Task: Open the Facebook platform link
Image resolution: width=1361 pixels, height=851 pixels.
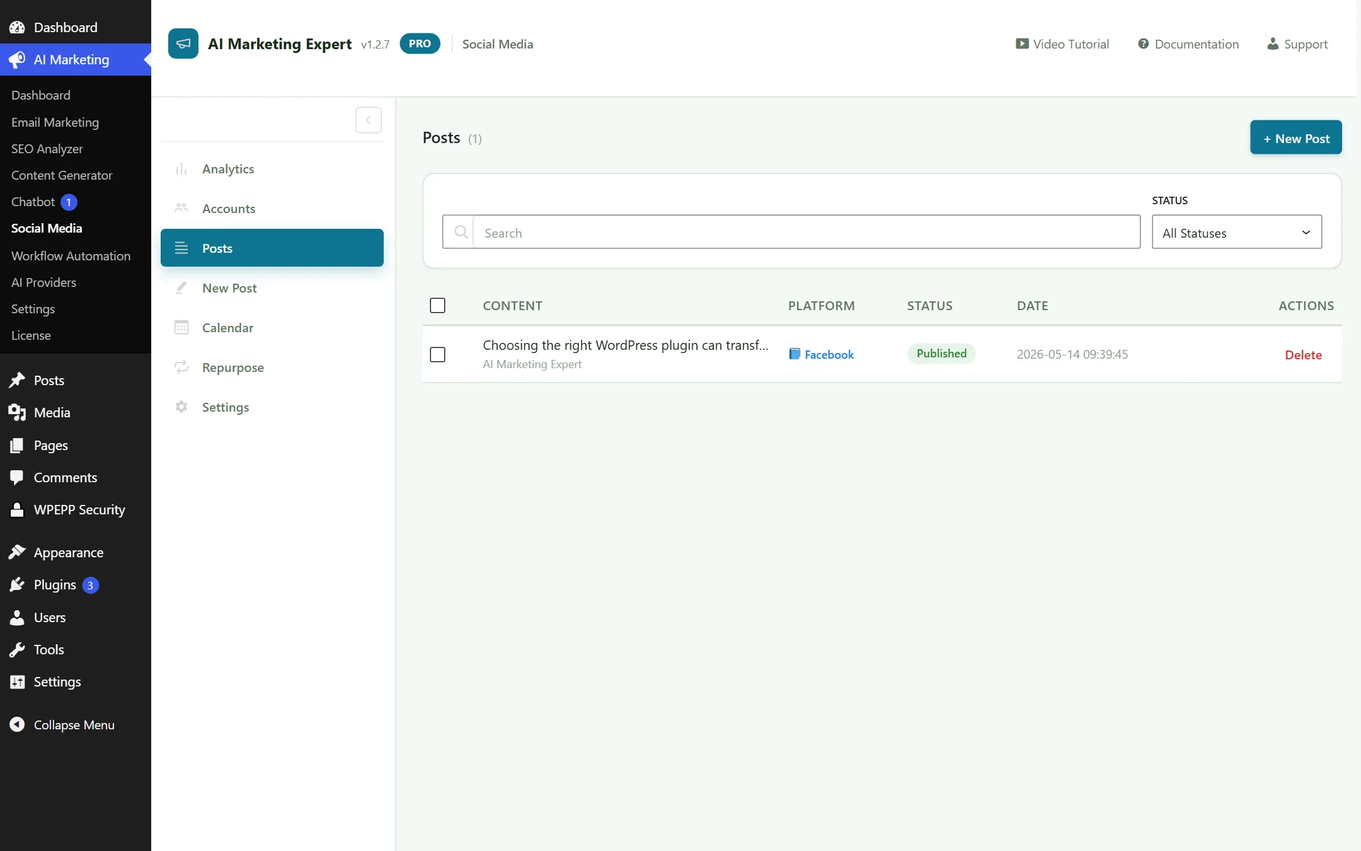Action: [x=829, y=354]
